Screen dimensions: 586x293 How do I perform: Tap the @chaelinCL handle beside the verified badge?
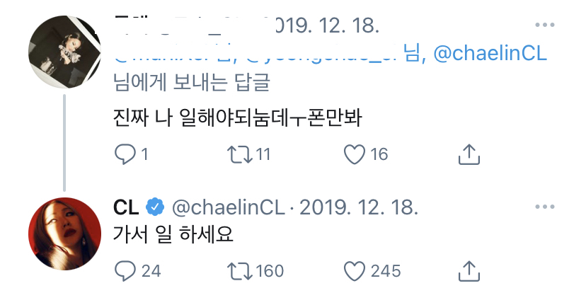pos(226,208)
